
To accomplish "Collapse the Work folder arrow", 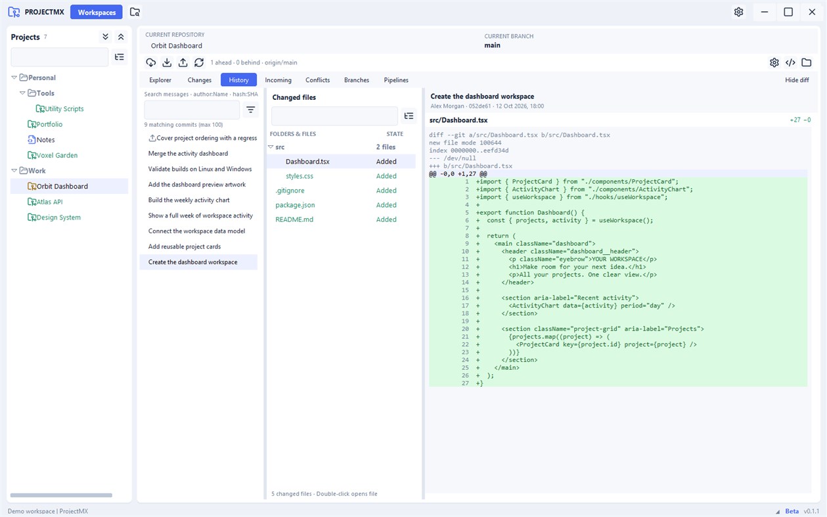I will tap(14, 171).
